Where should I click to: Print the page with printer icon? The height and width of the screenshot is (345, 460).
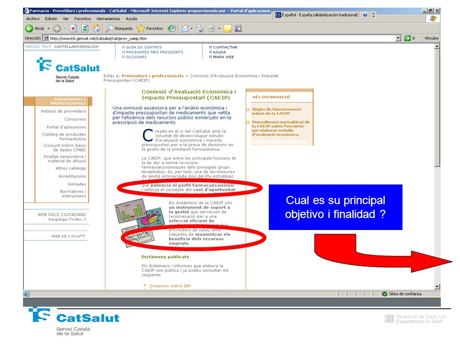[x=199, y=28]
